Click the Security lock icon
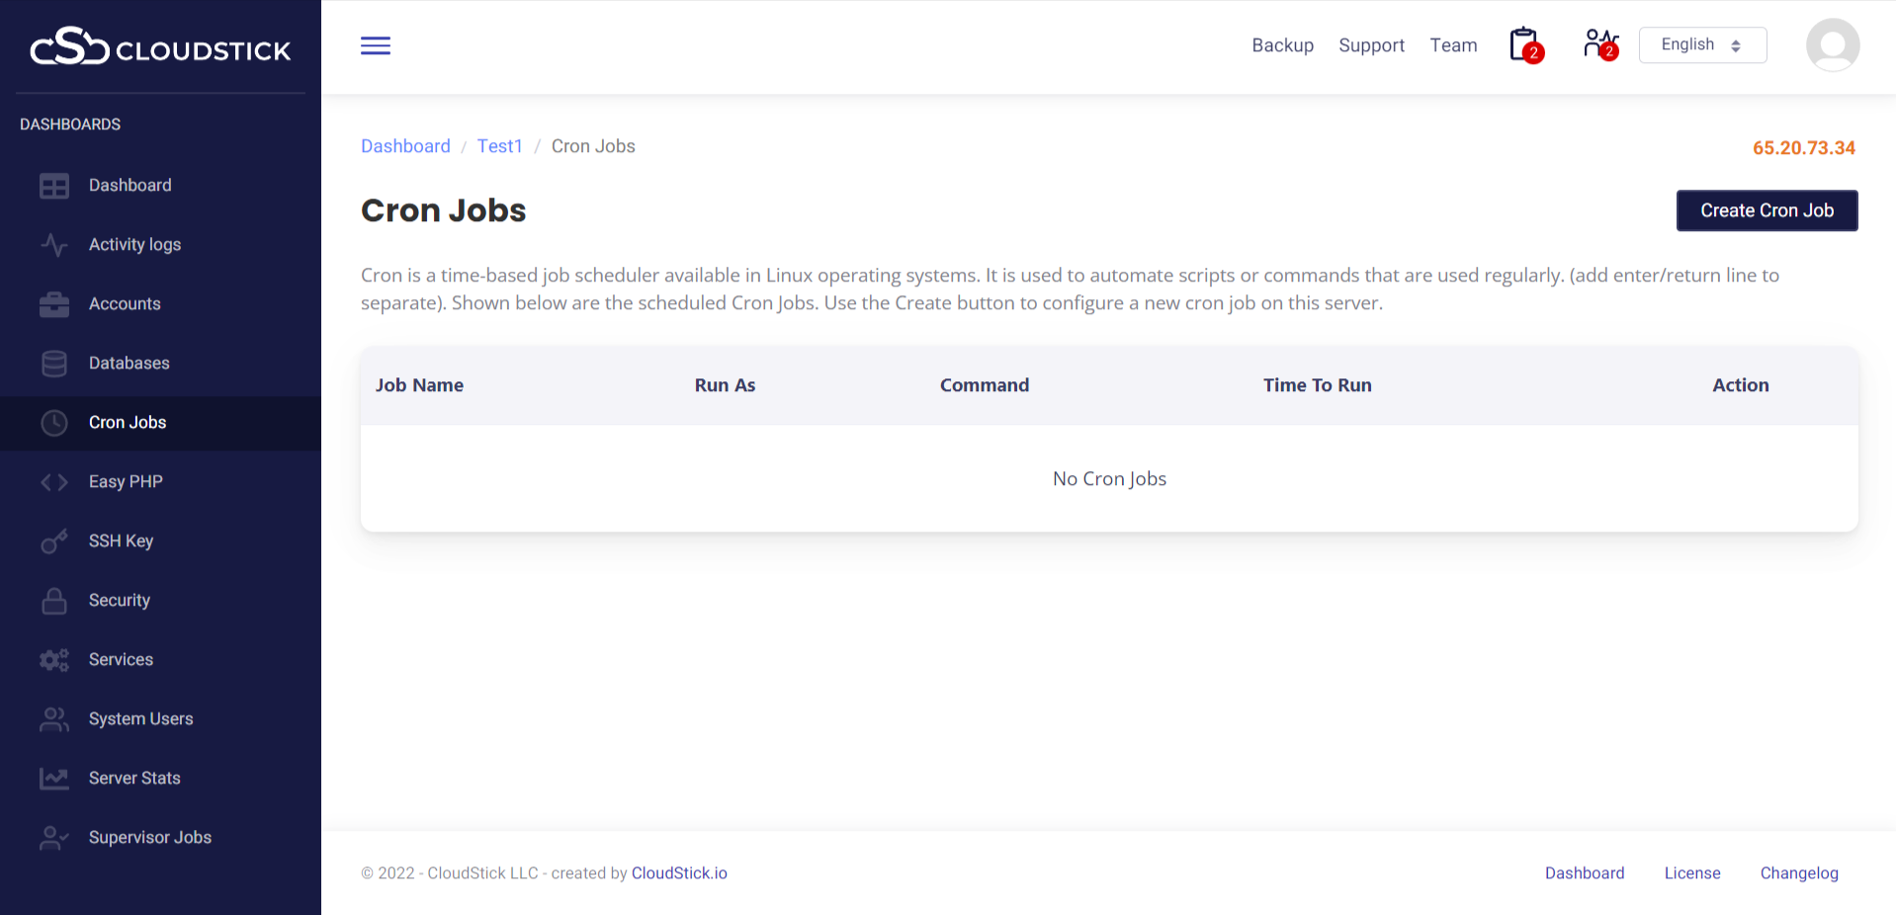 [x=54, y=601]
